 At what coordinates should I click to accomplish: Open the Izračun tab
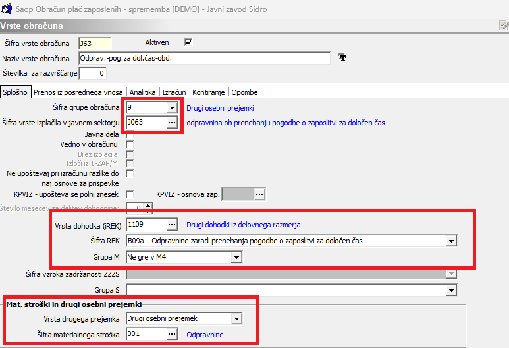(x=174, y=93)
